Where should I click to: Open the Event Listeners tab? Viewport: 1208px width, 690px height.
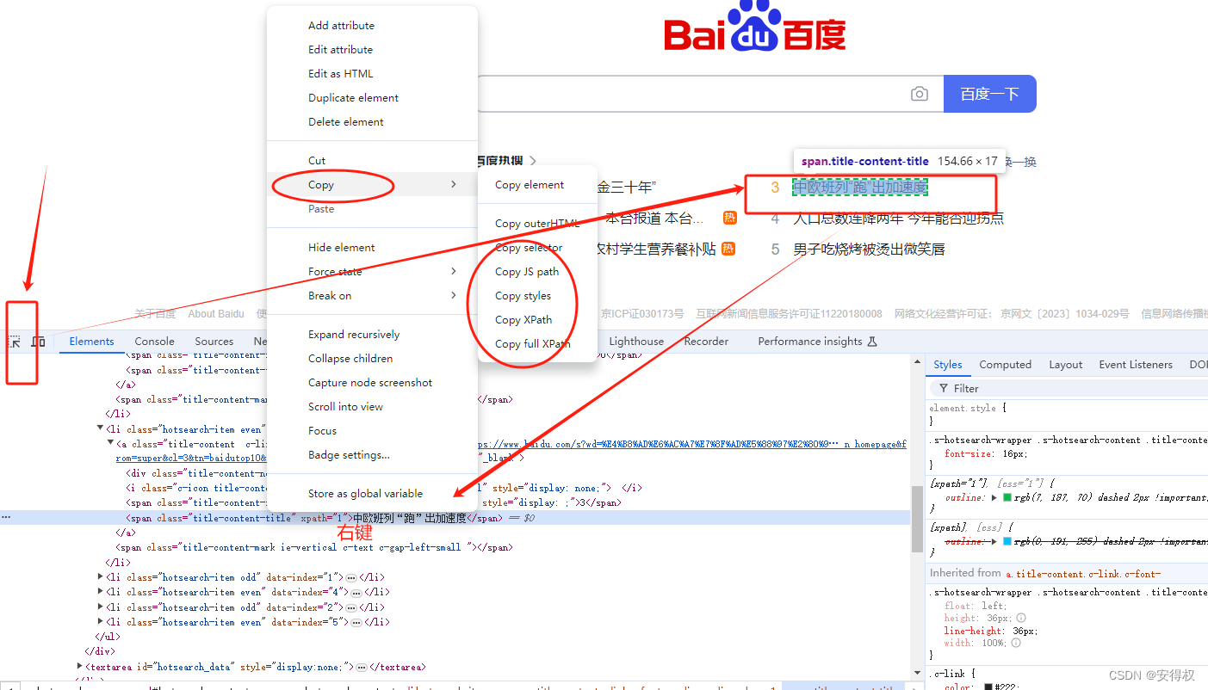point(1136,365)
